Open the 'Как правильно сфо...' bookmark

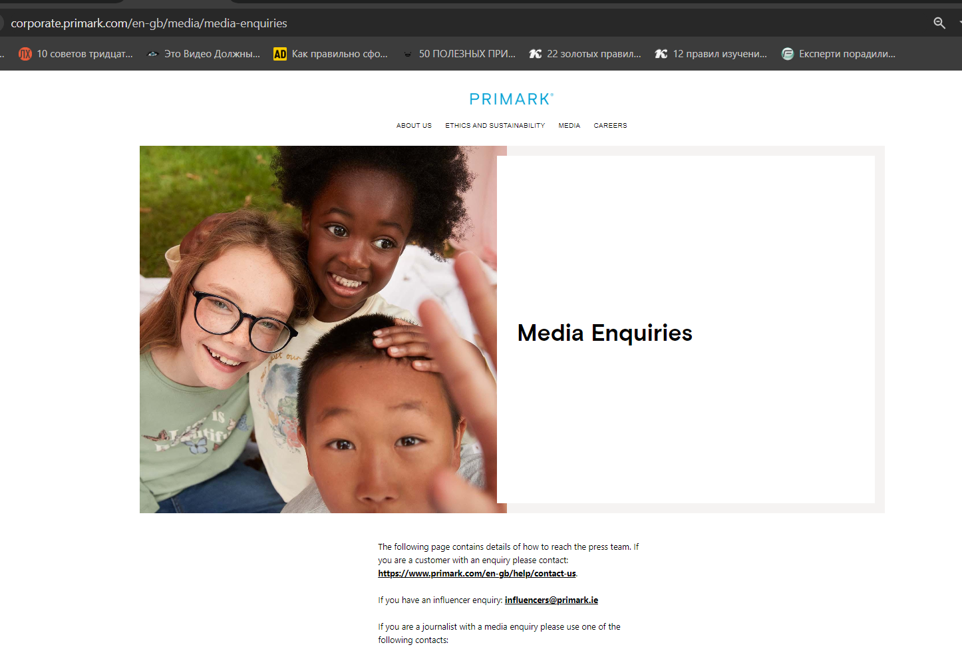tap(331, 54)
